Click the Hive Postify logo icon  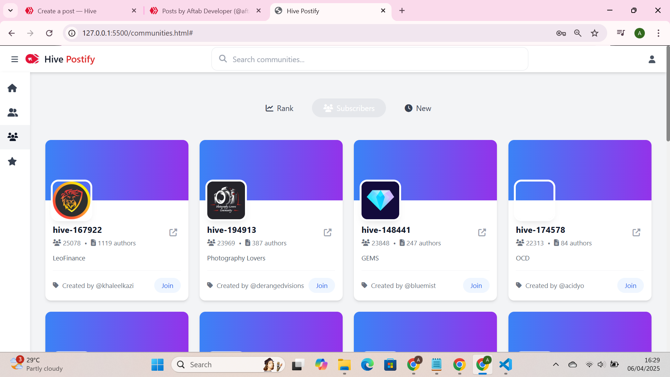pyautogui.click(x=32, y=59)
